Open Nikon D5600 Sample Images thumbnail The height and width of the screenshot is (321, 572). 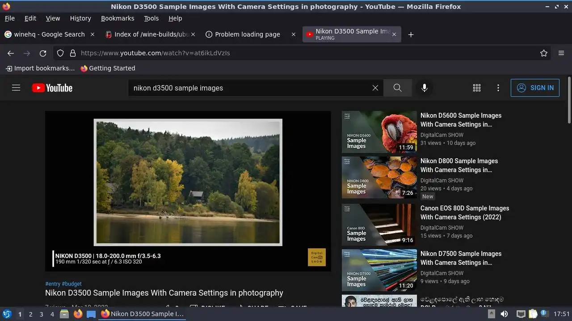(x=379, y=132)
